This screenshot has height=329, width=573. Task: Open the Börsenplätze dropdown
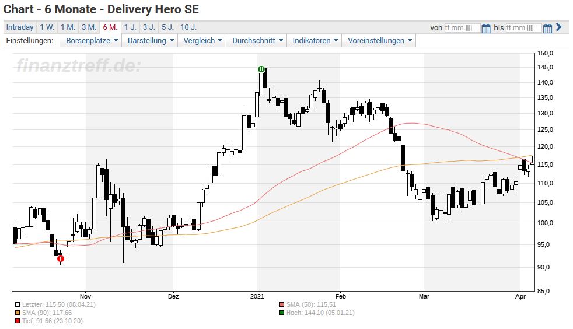coord(92,40)
